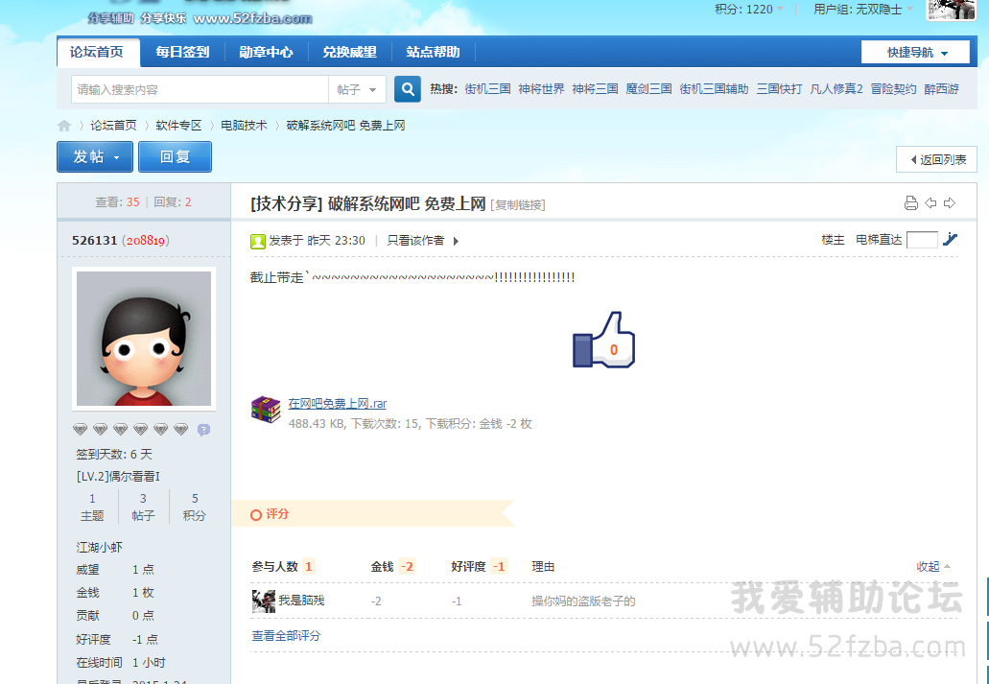Screen dimensions: 989x684
Task: Click hot search term 醉西游
Action: (x=941, y=89)
